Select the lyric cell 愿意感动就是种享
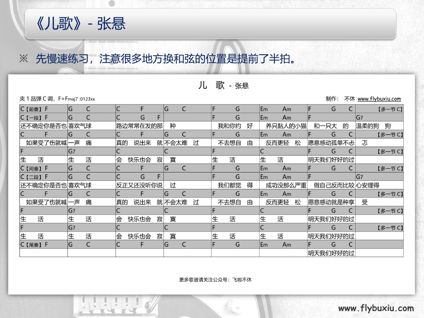The width and height of the screenshot is (424, 318). [331, 202]
